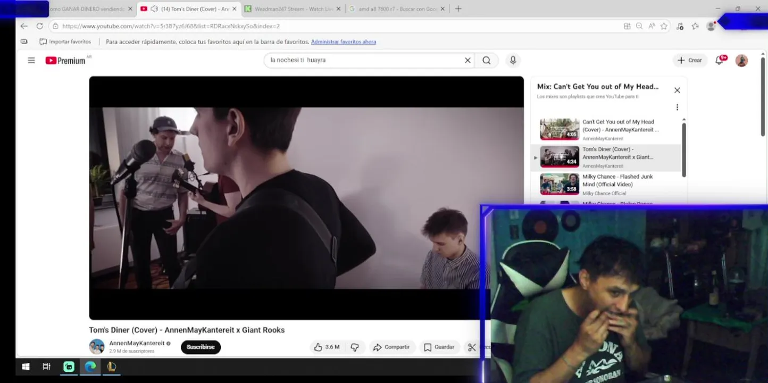Close the GANAR DINERO tab
Image resolution: width=768 pixels, height=383 pixels.
(x=130, y=9)
